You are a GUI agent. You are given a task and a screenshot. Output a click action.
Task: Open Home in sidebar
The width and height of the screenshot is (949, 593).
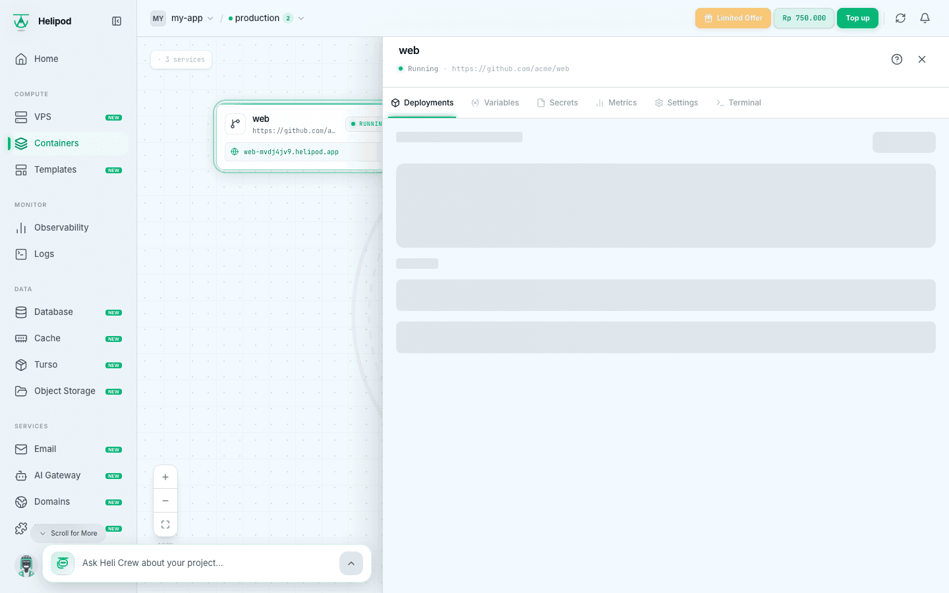[68, 59]
